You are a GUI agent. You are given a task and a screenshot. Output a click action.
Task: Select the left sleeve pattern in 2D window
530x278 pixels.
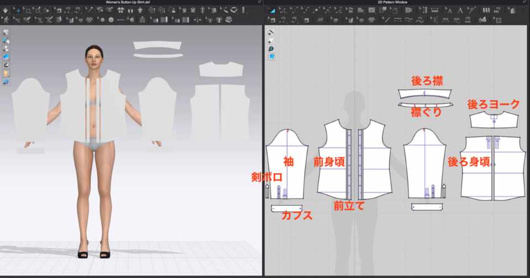point(287,164)
